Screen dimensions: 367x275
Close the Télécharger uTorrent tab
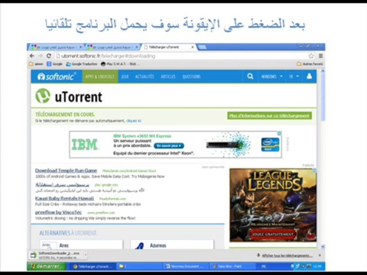(193, 47)
